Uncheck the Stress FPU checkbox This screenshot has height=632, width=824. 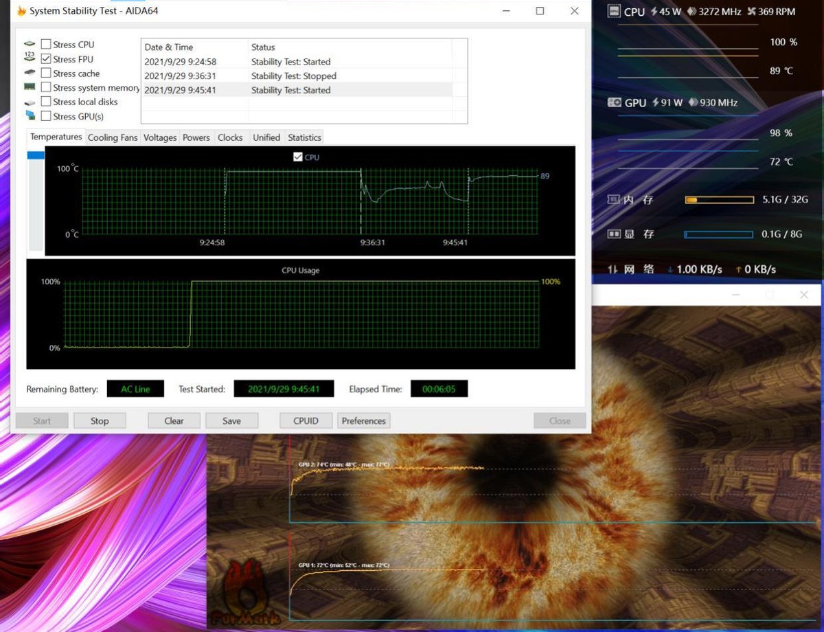pyautogui.click(x=46, y=59)
